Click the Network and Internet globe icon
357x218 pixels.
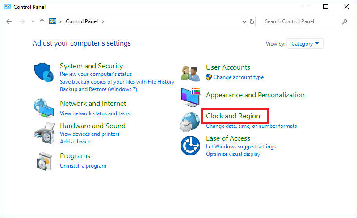pyautogui.click(x=43, y=108)
